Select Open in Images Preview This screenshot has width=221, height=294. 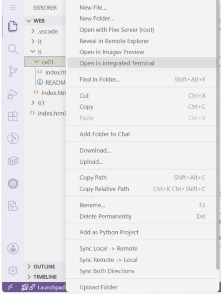(x=141, y=52)
